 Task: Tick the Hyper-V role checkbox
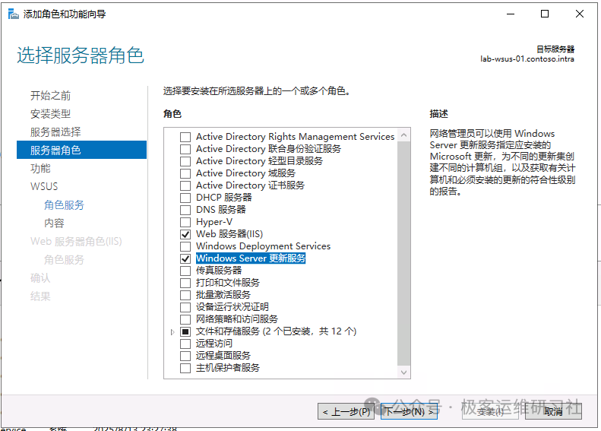(185, 222)
